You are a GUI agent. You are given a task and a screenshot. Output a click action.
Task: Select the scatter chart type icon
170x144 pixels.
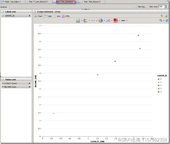[108, 20]
